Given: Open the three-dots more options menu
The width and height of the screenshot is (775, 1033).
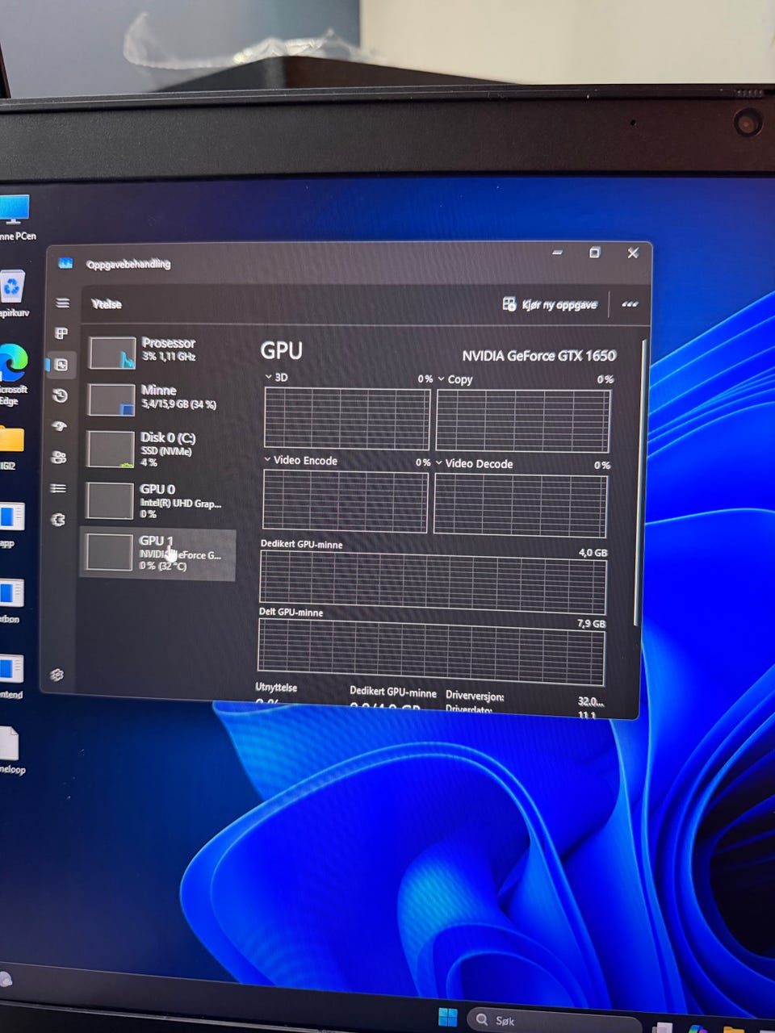Looking at the screenshot, I should tap(630, 304).
